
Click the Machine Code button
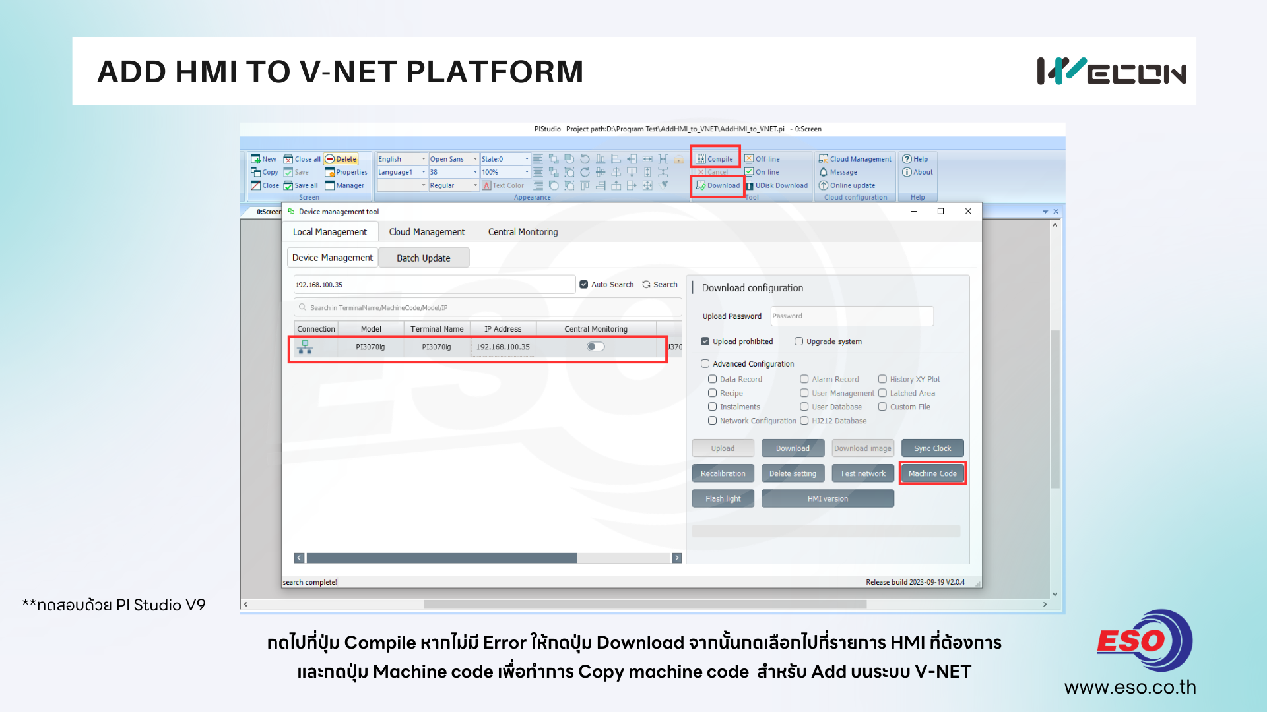pos(932,473)
